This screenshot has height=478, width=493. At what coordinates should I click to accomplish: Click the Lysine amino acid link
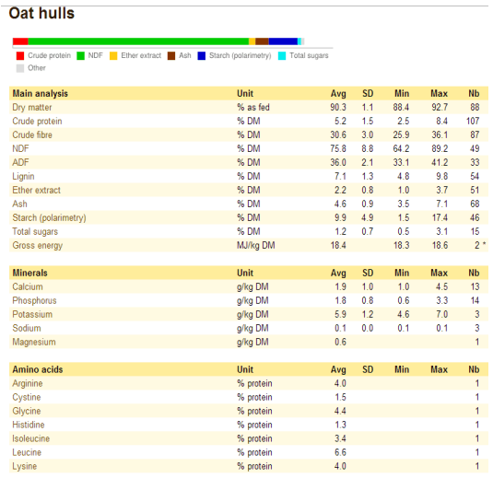tap(25, 466)
